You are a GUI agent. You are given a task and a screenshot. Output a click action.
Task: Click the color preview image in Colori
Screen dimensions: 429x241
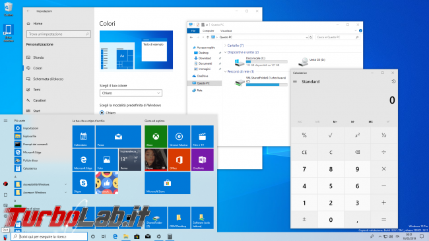[136, 50]
